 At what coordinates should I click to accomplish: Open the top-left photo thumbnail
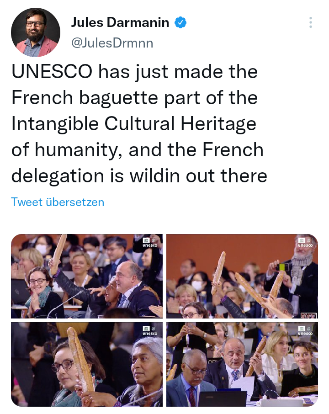pyautogui.click(x=87, y=276)
